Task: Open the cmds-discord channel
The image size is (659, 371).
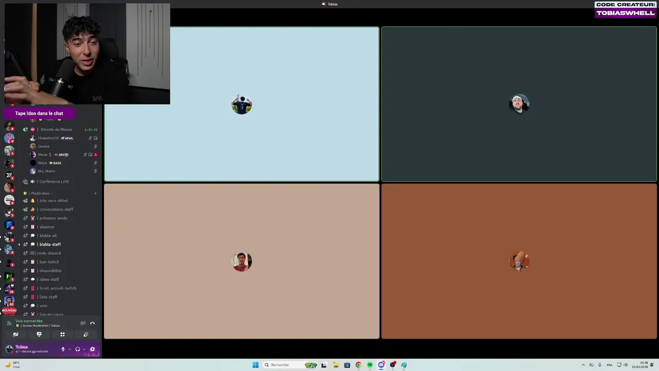Action: tap(60, 253)
